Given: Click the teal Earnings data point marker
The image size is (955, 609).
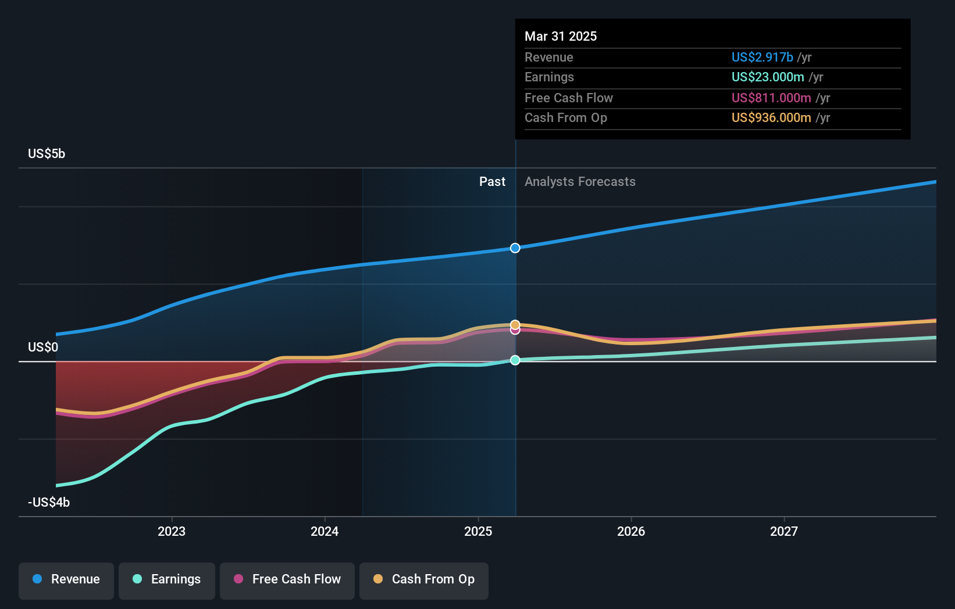Looking at the screenshot, I should pos(515,360).
